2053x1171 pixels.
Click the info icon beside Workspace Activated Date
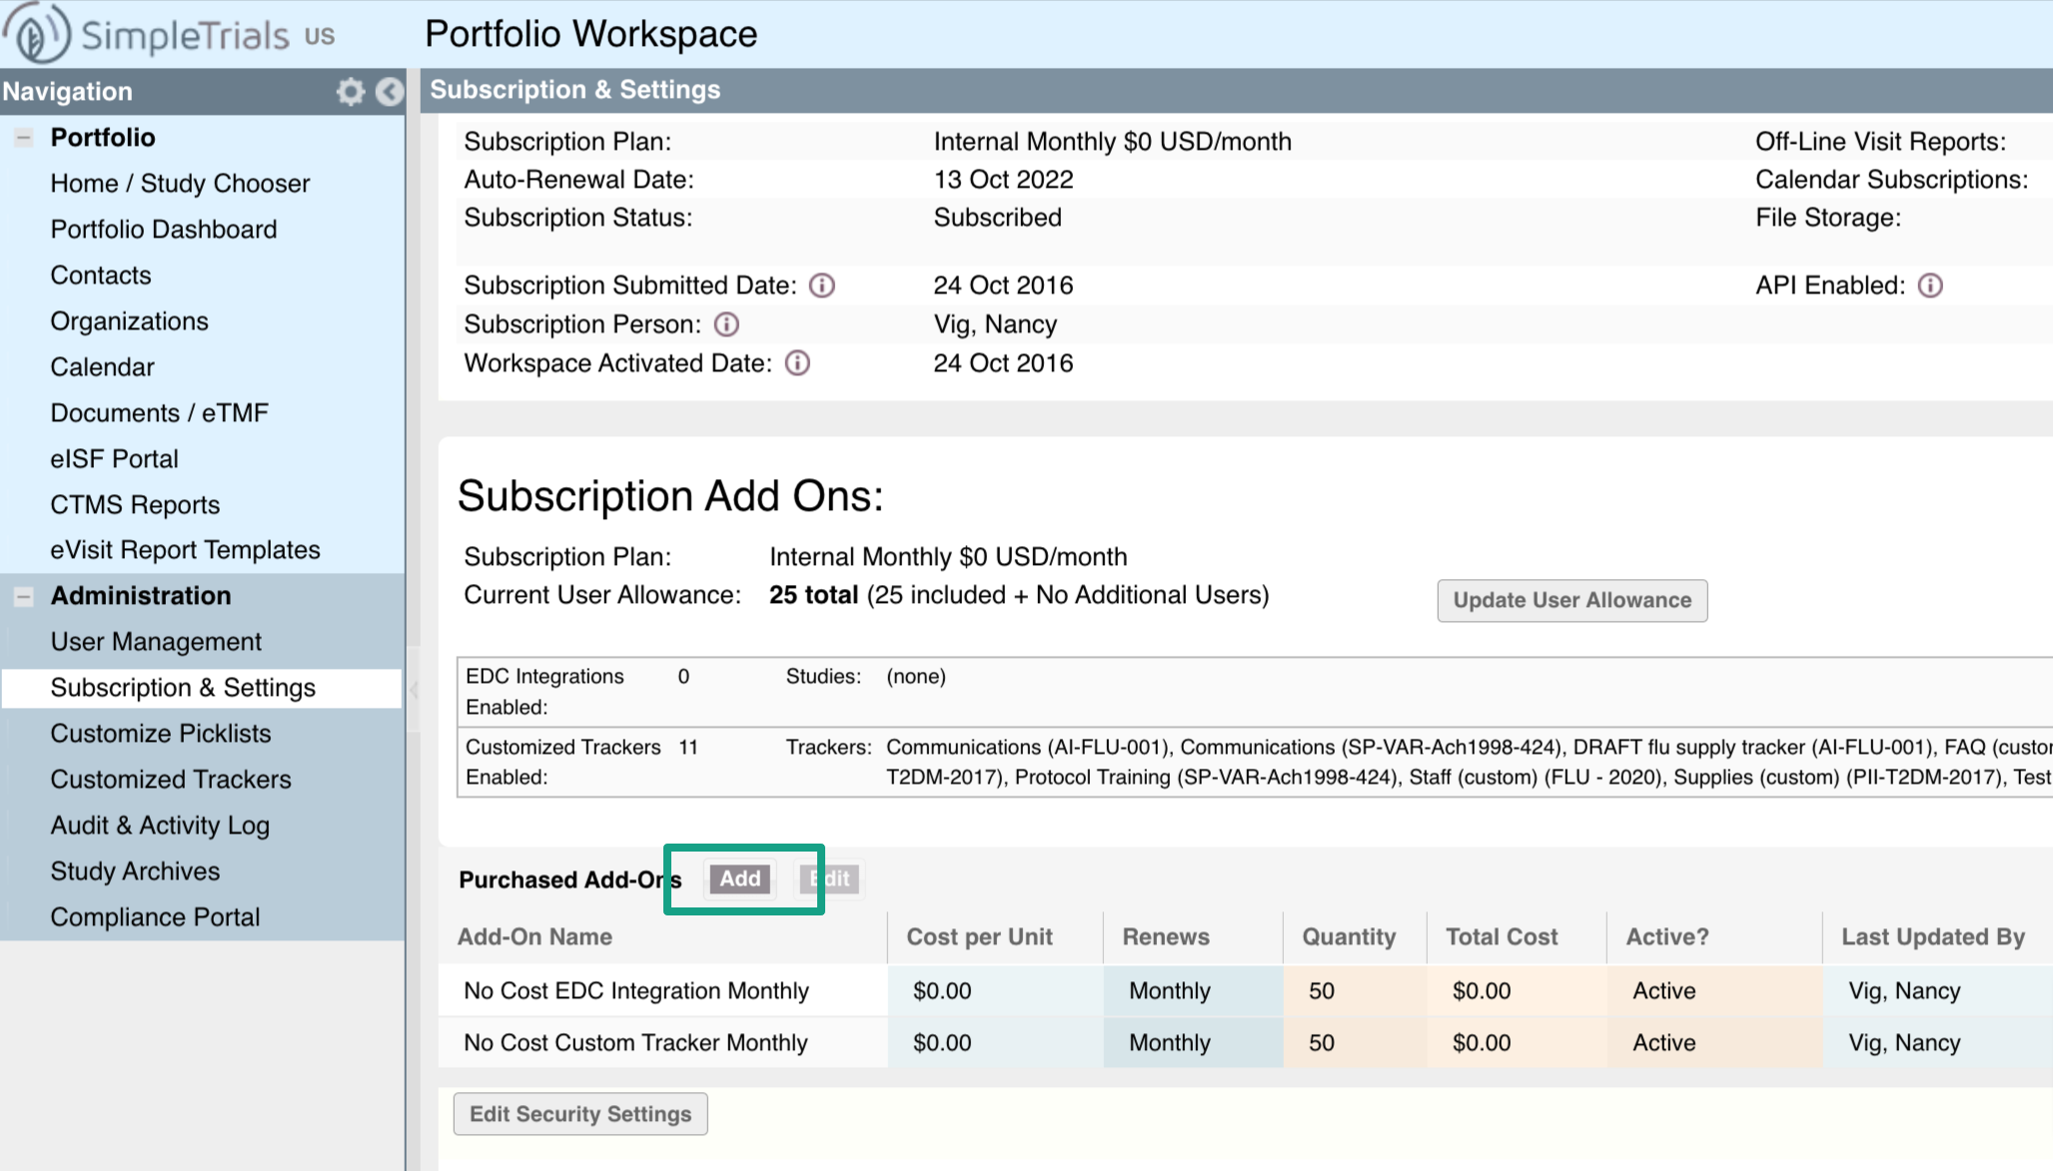pyautogui.click(x=797, y=362)
